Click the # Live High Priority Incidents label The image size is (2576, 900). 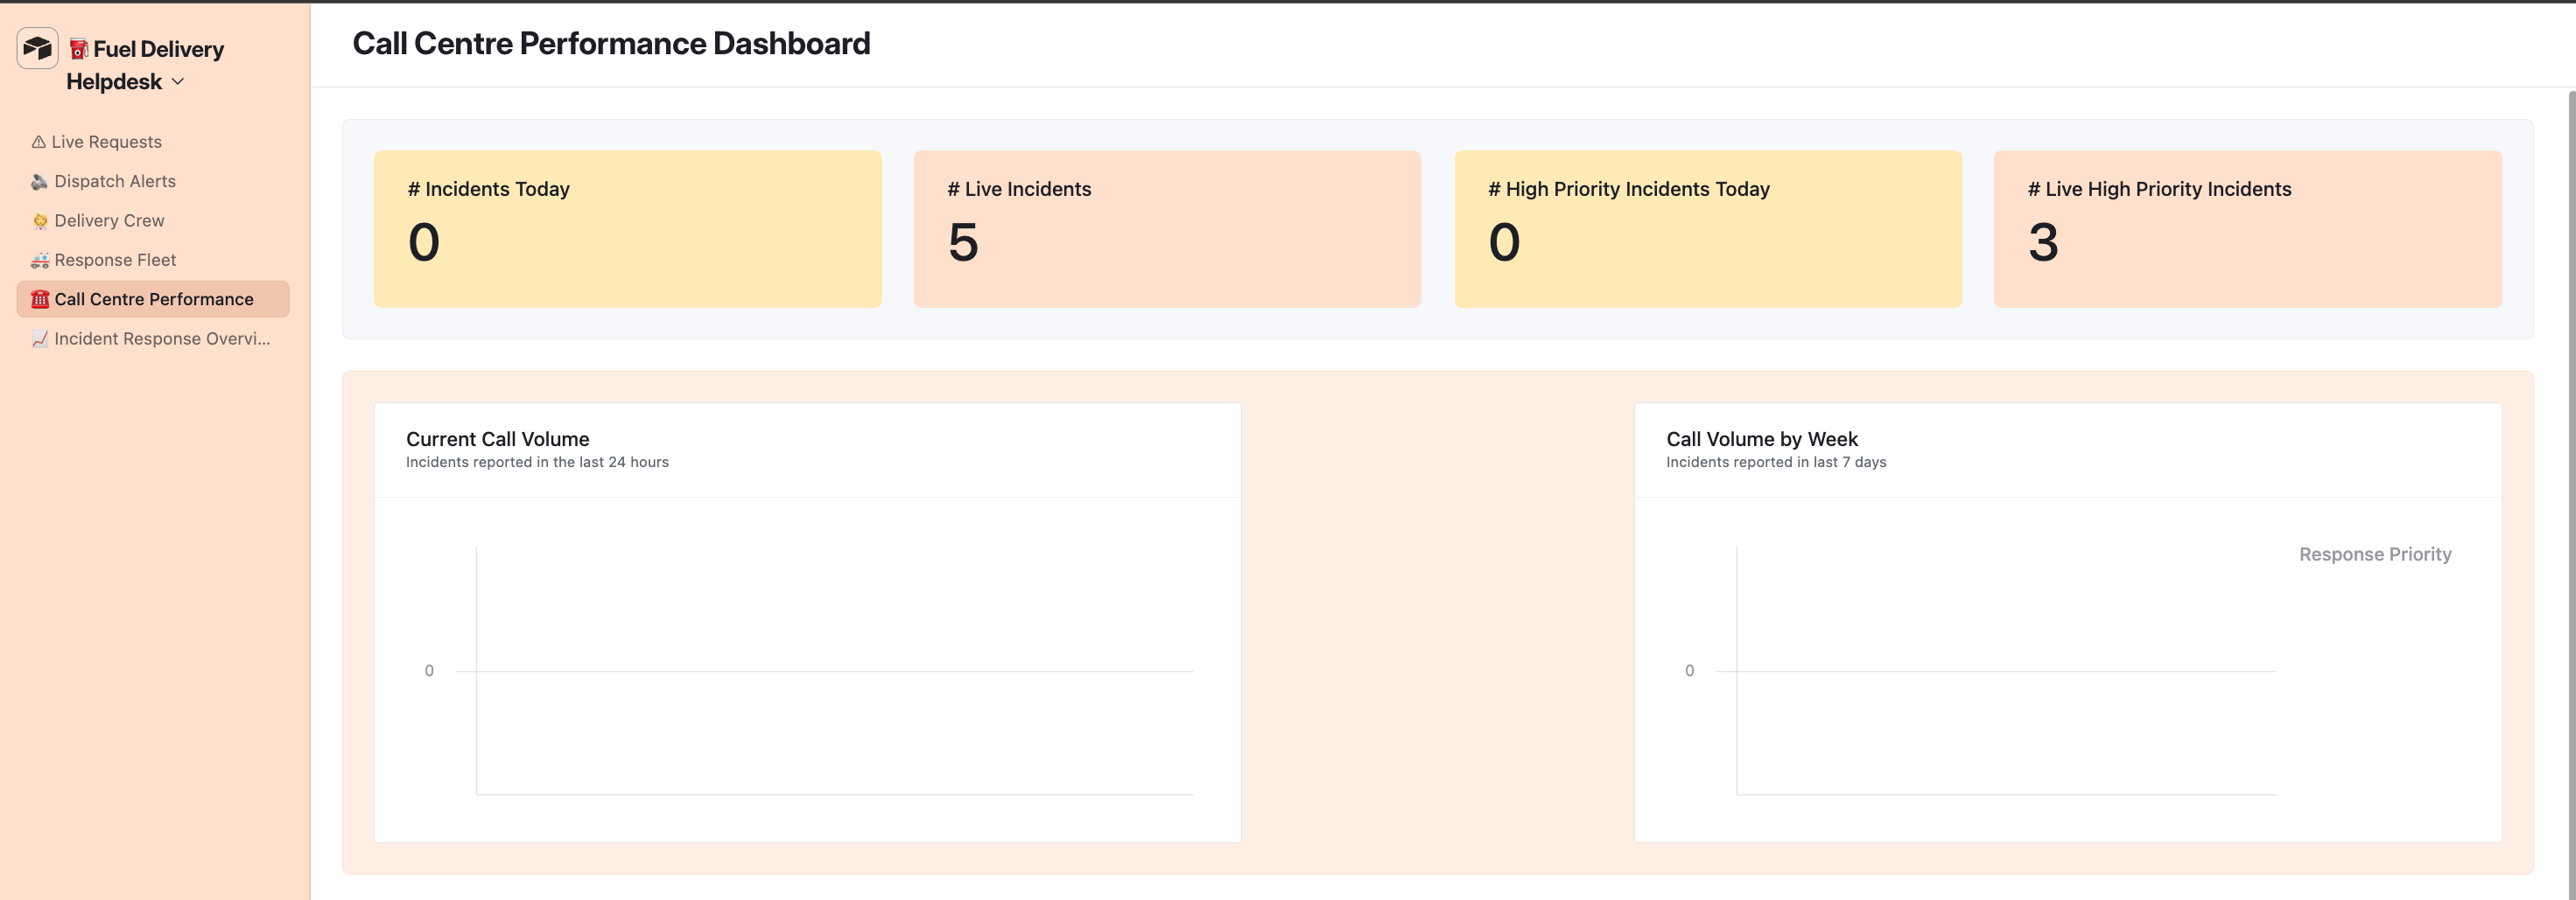(x=2159, y=190)
